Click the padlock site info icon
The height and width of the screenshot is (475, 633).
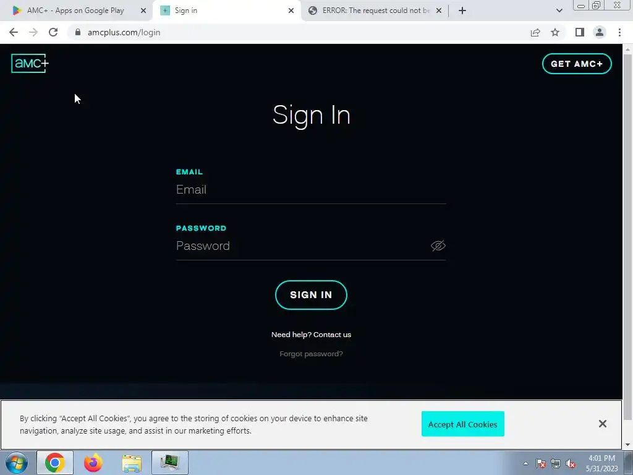(x=78, y=32)
